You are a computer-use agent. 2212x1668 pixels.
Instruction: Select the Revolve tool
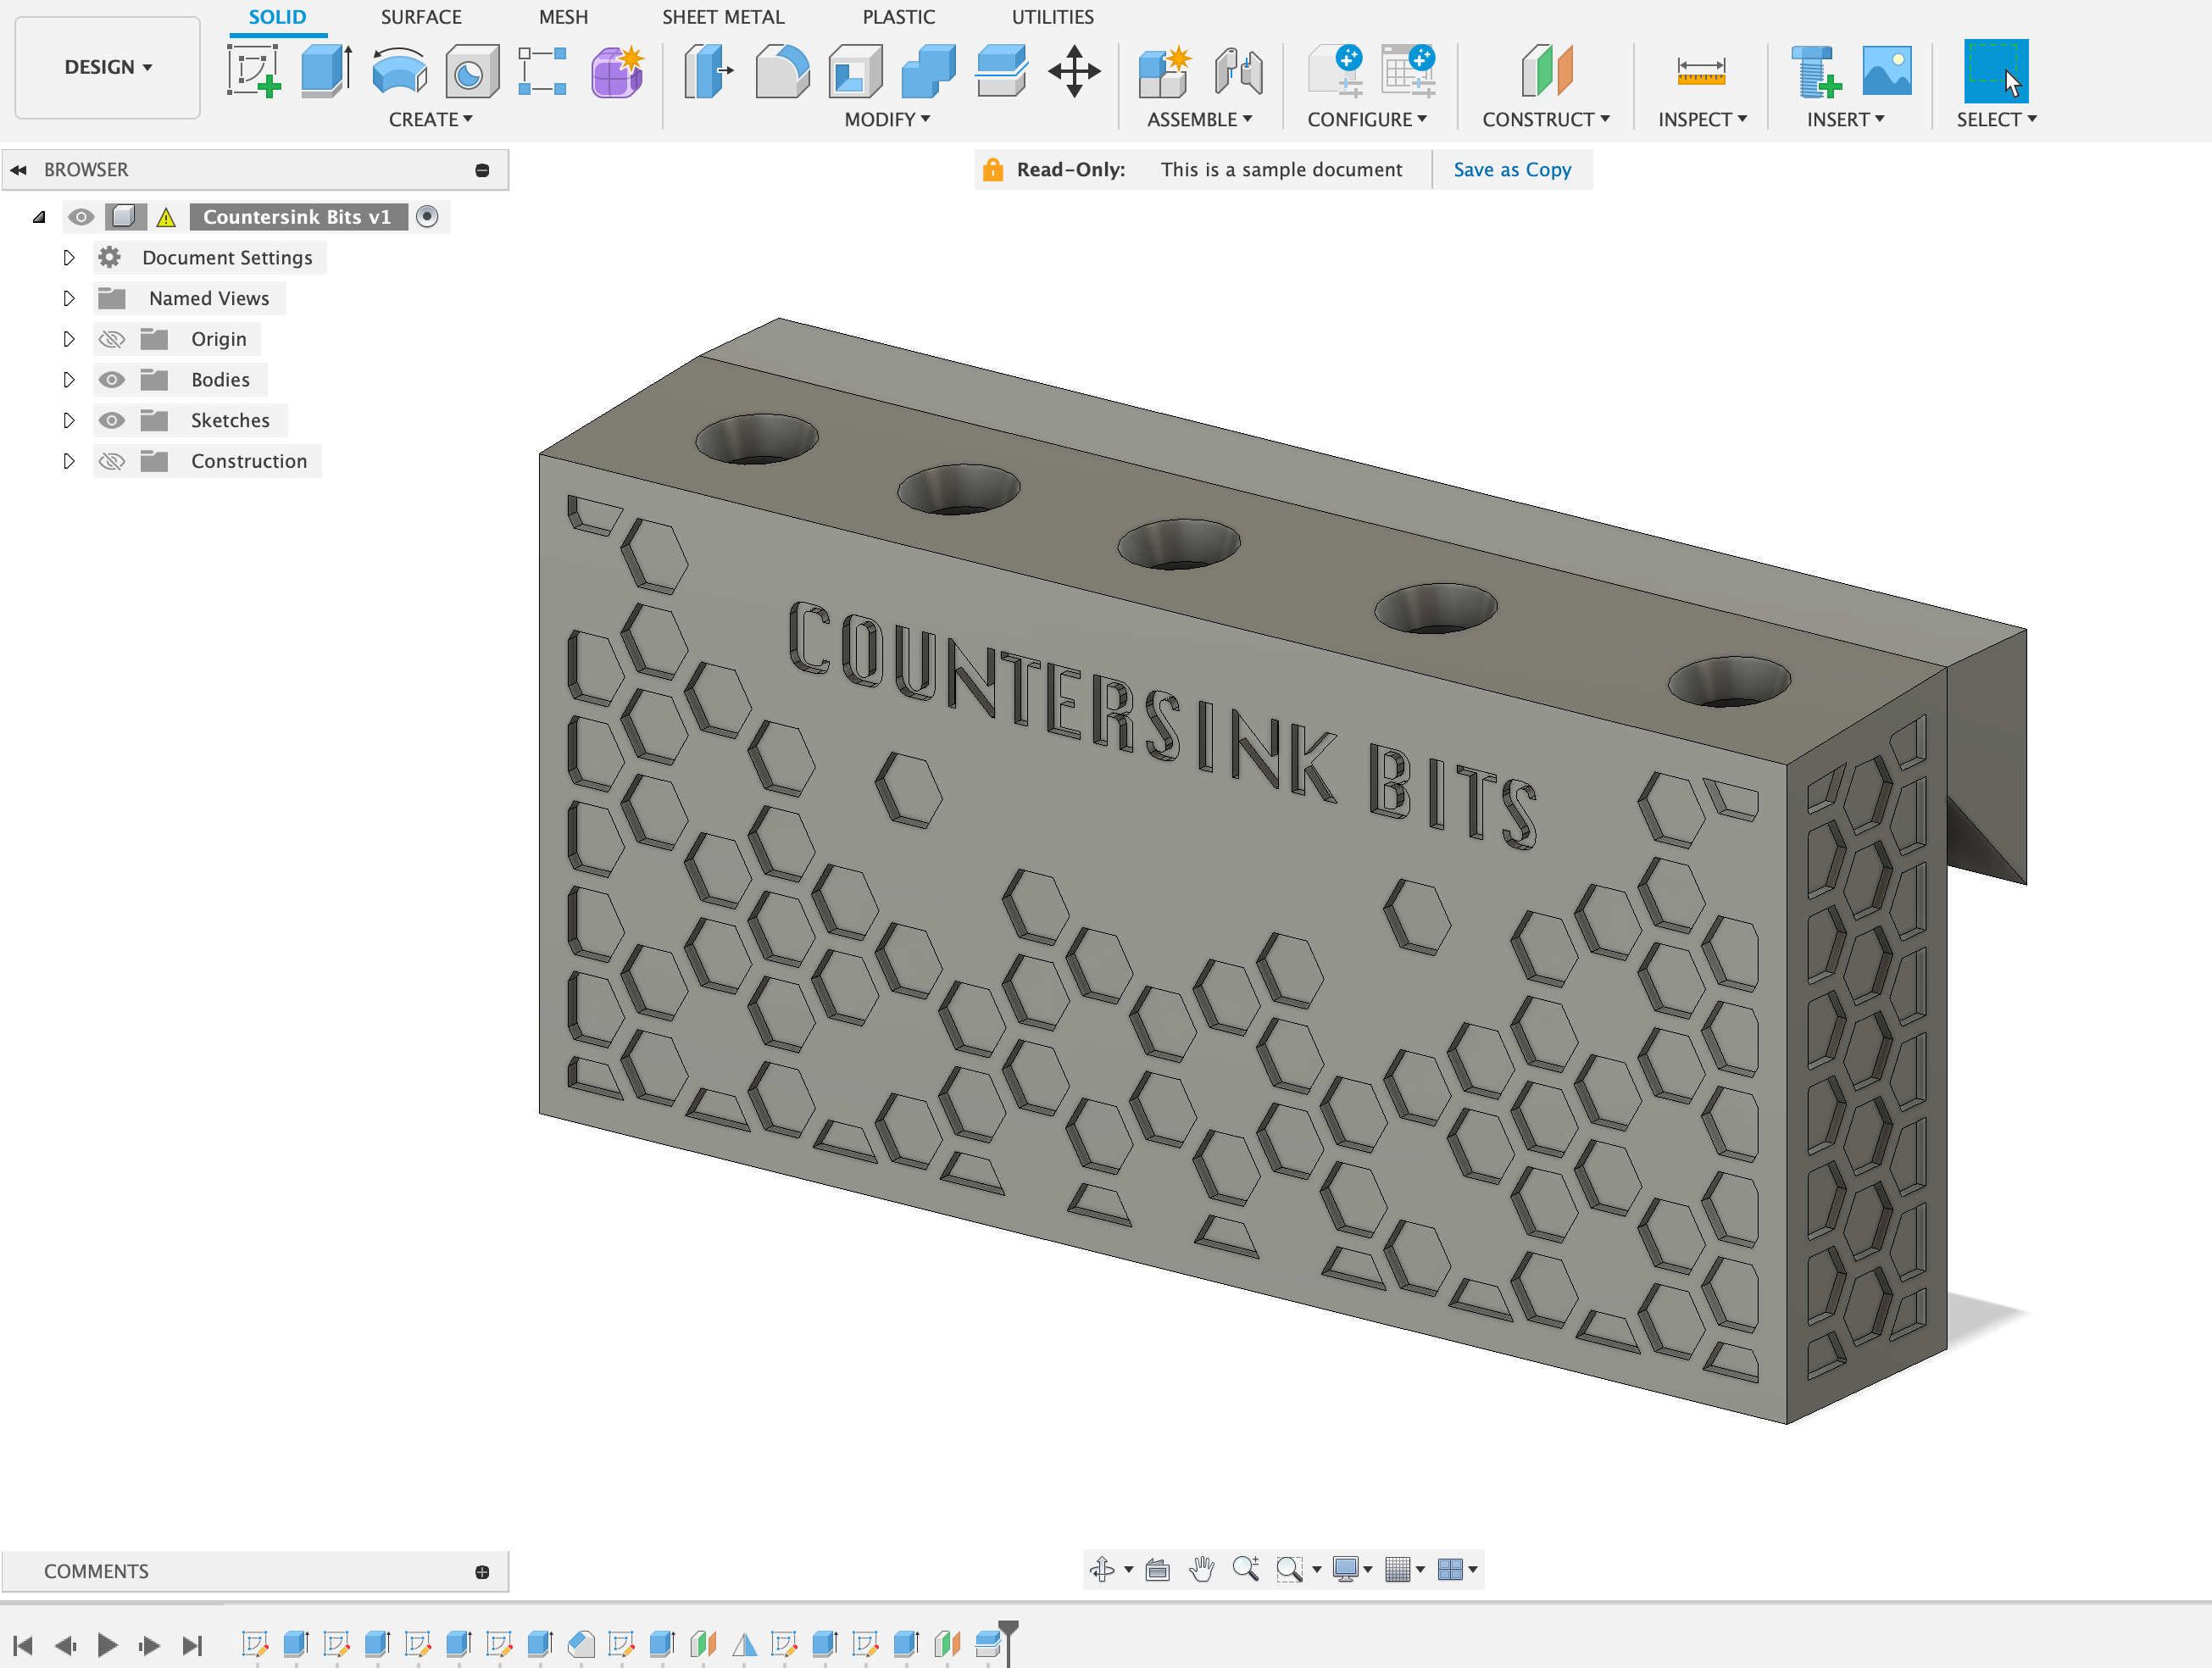pos(399,71)
